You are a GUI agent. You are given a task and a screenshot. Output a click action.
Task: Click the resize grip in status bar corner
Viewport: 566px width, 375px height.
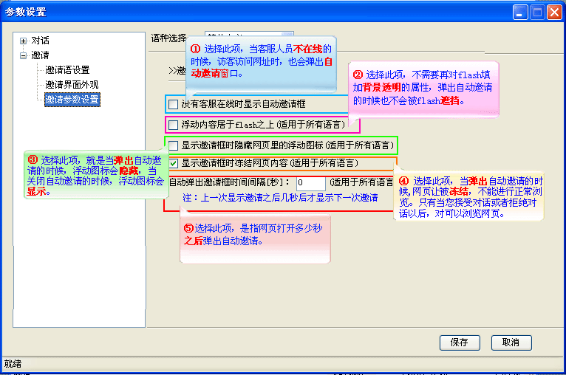[x=559, y=368]
